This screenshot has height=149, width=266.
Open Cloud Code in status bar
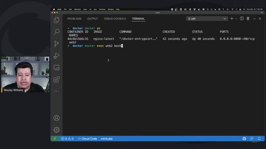[87, 139]
